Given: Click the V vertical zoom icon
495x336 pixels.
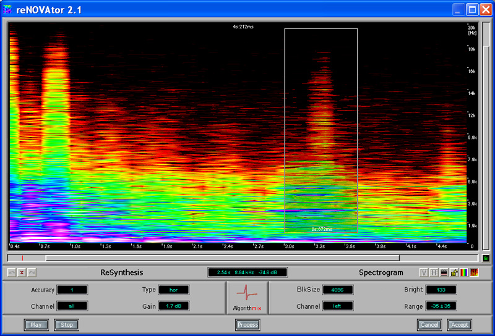Looking at the screenshot, I should [424, 272].
